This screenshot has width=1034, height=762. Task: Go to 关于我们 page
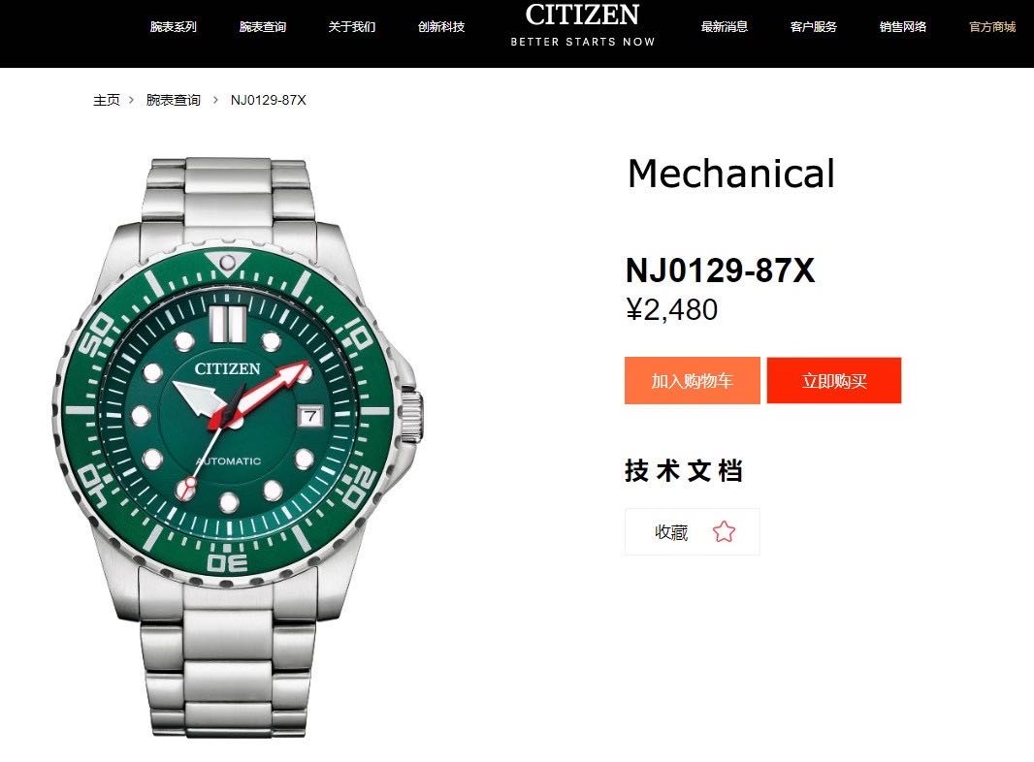351,27
